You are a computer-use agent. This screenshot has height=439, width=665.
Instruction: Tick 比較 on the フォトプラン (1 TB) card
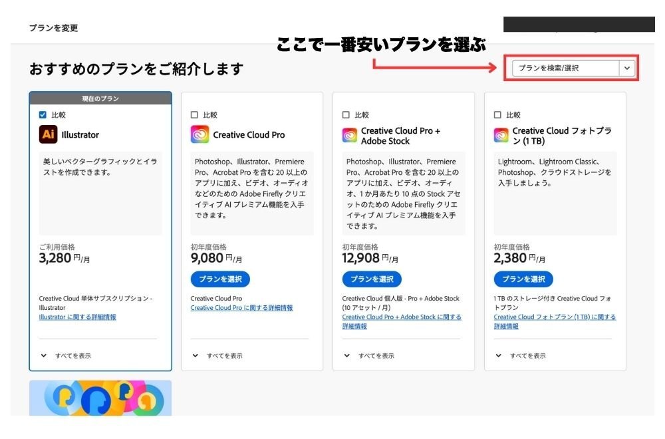[497, 114]
